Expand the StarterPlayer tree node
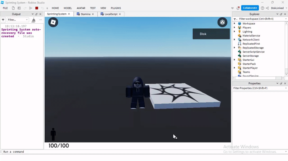288x161 pixels. (234, 68)
